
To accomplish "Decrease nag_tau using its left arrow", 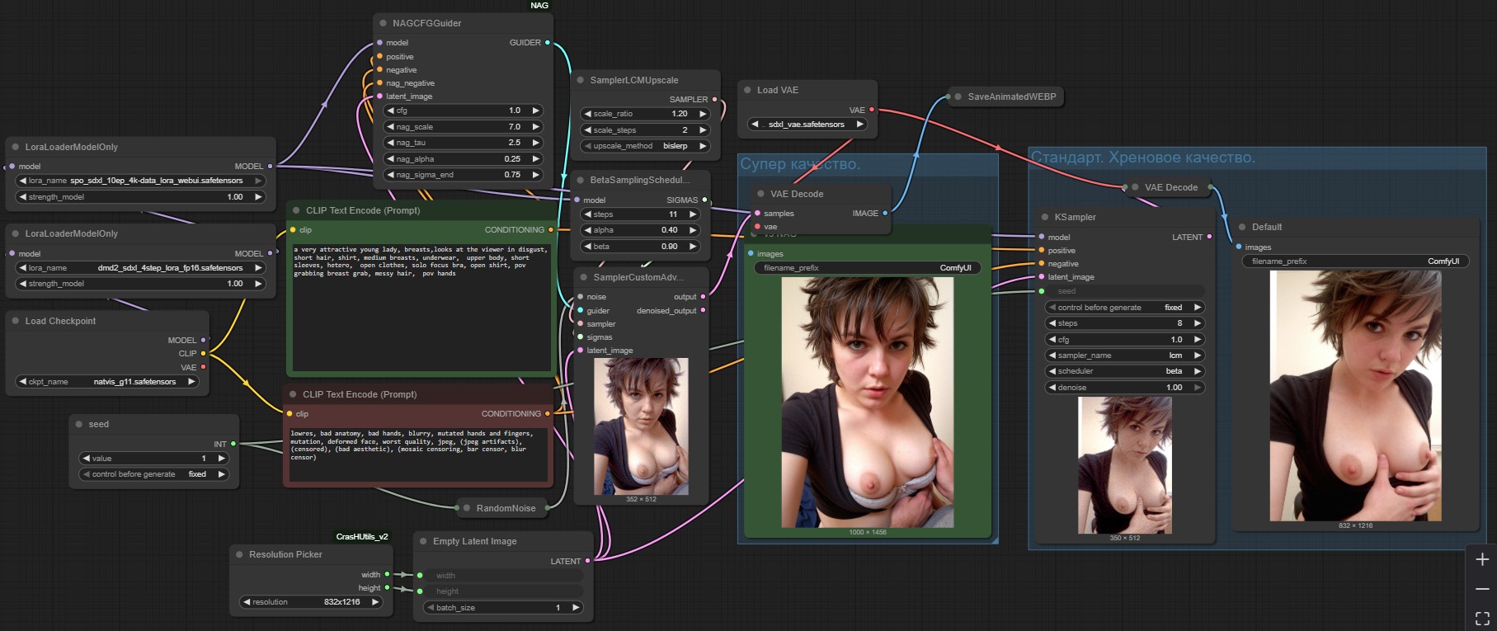I will (391, 143).
